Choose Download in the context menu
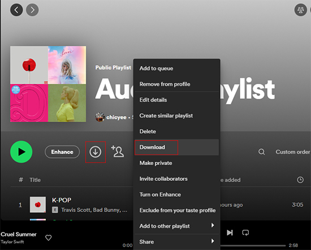 [x=177, y=147]
